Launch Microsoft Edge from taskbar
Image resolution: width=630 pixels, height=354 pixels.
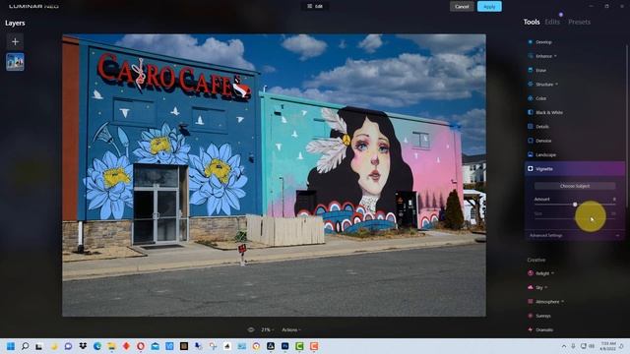coord(97,346)
